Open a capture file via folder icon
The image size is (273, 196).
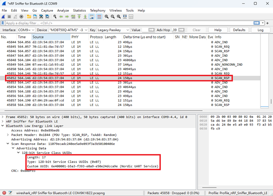coord(29,16)
